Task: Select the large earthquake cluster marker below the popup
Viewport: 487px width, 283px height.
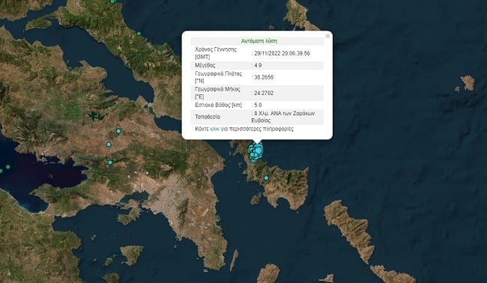Action: 255,153
